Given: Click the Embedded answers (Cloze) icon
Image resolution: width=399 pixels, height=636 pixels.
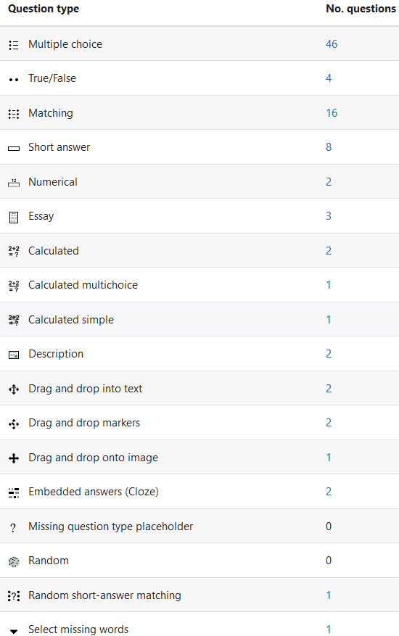Looking at the screenshot, I should point(14,493).
